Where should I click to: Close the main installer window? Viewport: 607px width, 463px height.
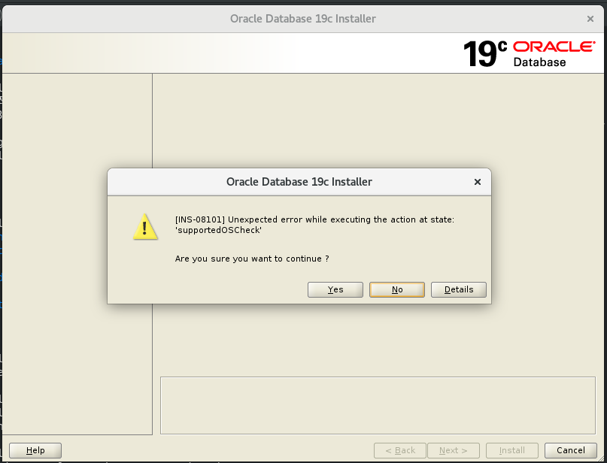click(x=590, y=19)
